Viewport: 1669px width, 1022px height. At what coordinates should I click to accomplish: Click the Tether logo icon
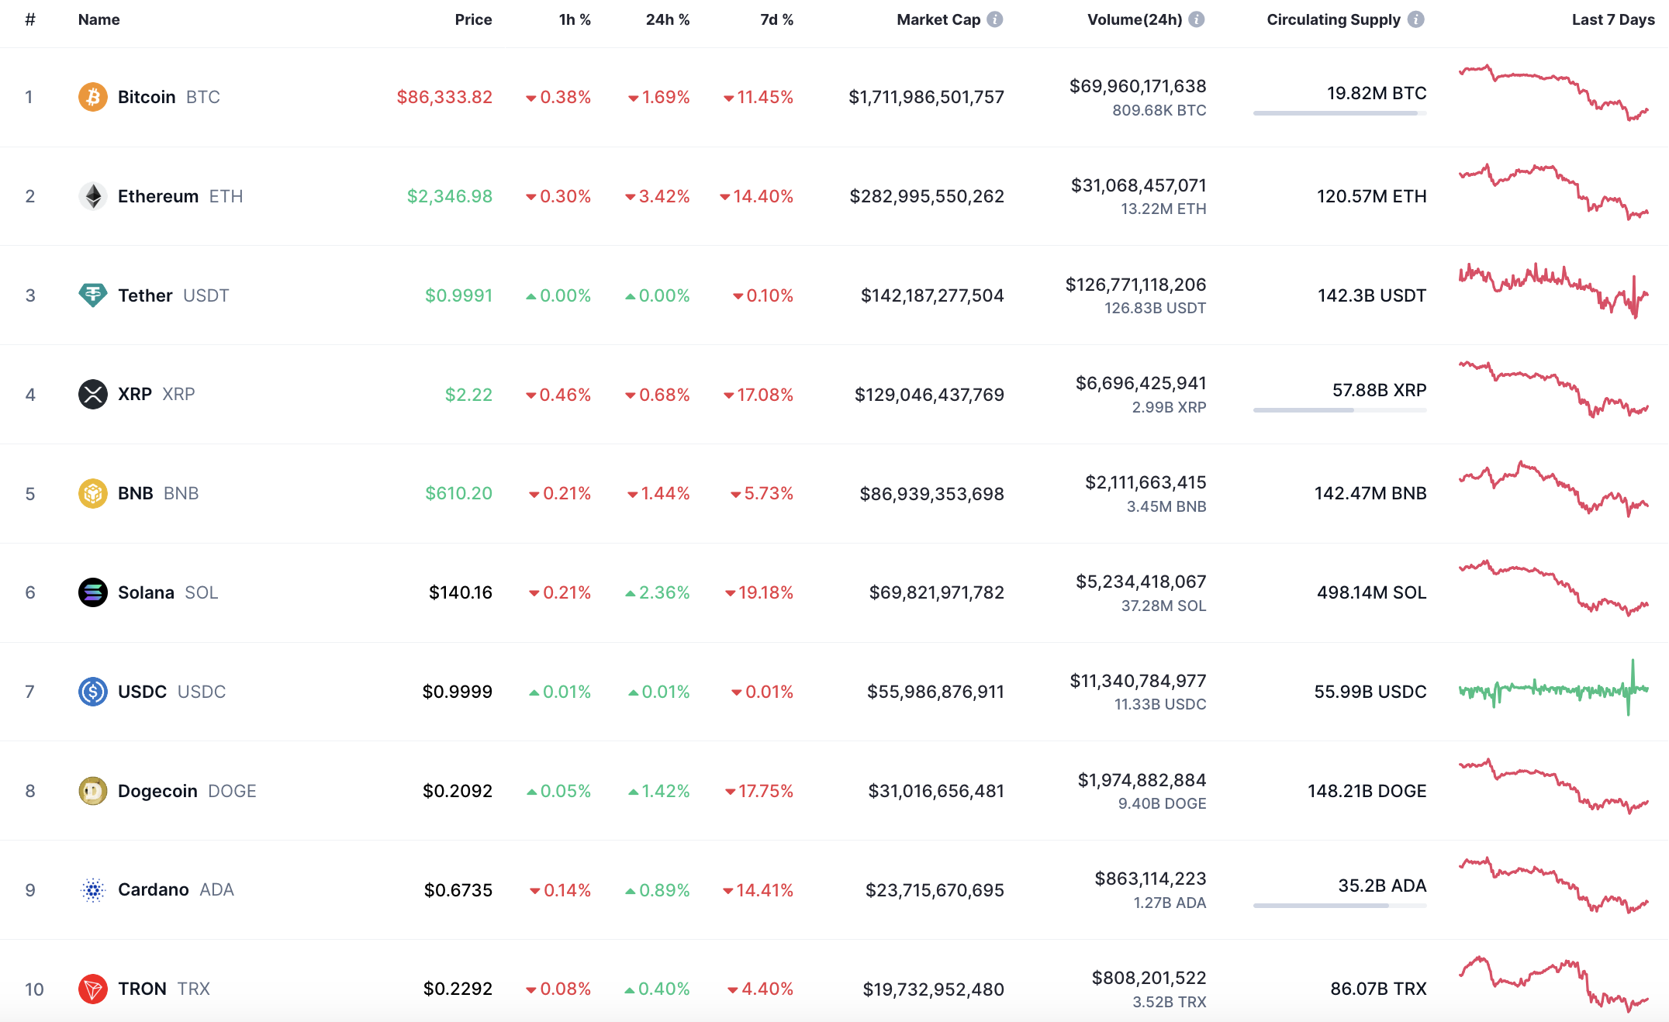click(92, 295)
